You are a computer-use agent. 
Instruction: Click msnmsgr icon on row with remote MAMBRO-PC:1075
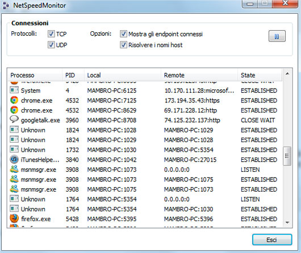coord(14,179)
